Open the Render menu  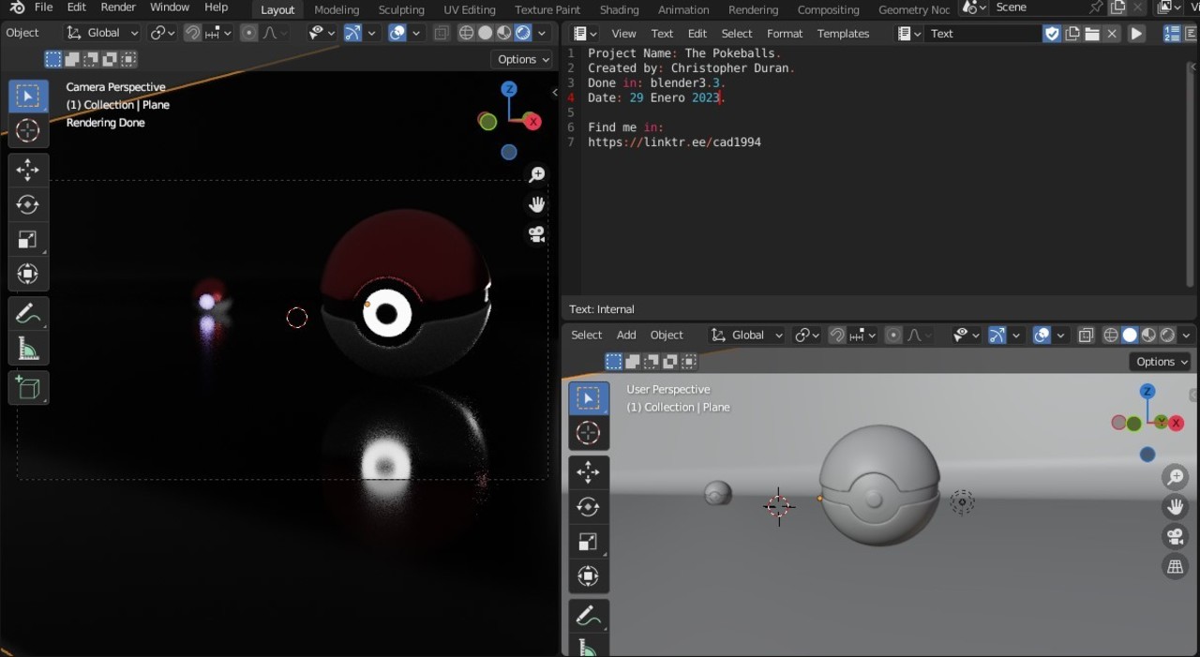click(x=118, y=7)
